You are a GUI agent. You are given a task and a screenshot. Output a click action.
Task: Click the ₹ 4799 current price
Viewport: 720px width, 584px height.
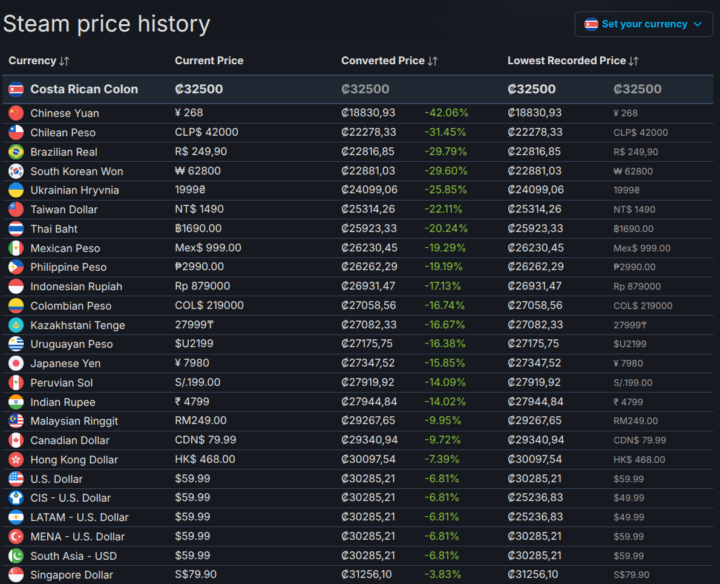pos(192,402)
